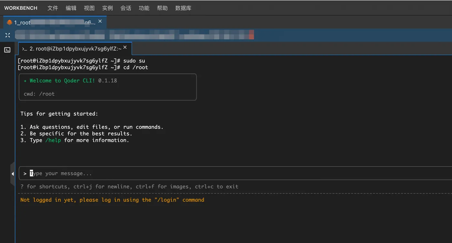Close the 2. root@iZbp1dpybxujyvk7sg6ylfZ terminal tab
Image resolution: width=452 pixels, height=243 pixels.
click(125, 48)
